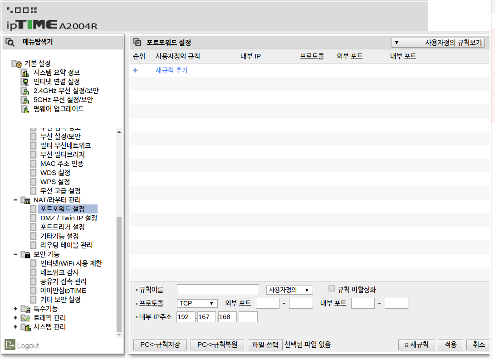Click the menu scrollbar down arrow
The height and width of the screenshot is (359, 495).
point(119,335)
